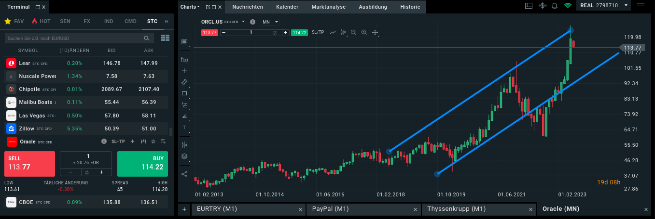Select the crosshair tool in chart sidebar
The image size is (655, 219).
(x=184, y=71)
